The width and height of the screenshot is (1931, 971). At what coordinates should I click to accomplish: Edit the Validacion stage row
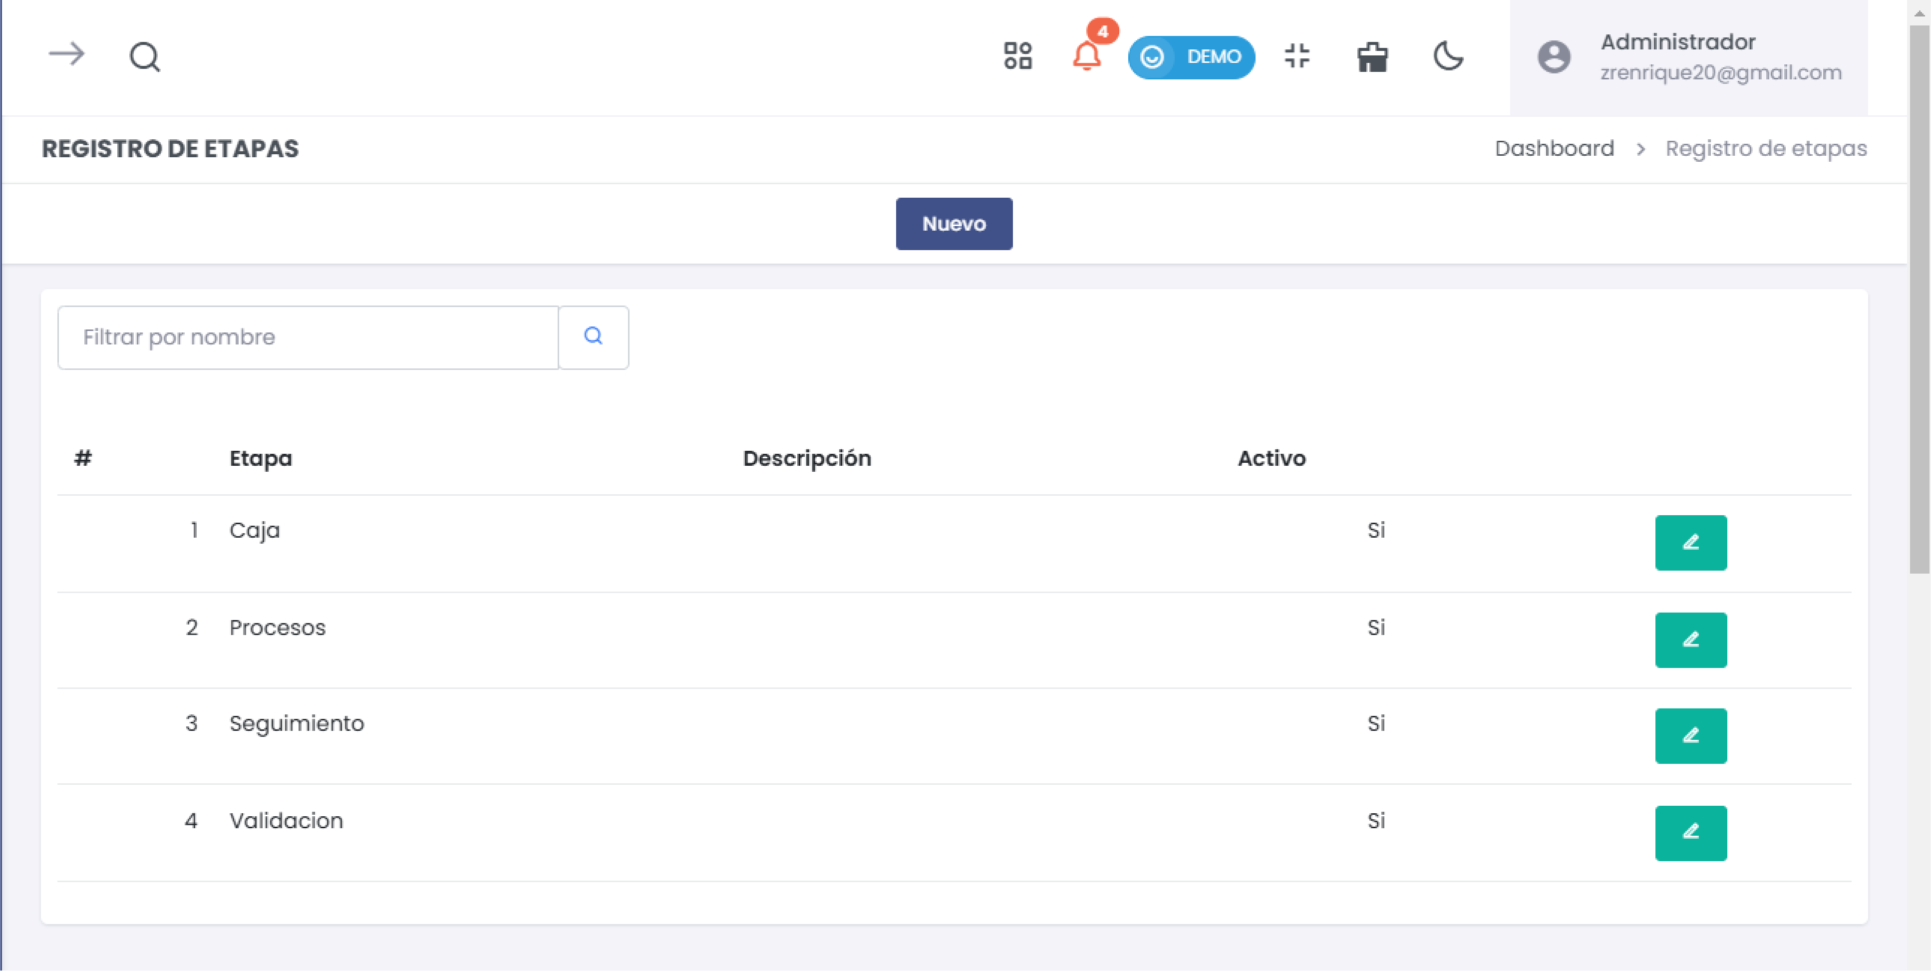1690,832
